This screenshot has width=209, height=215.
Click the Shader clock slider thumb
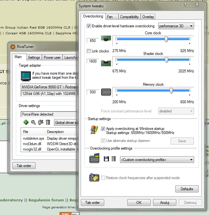tap(166, 60)
